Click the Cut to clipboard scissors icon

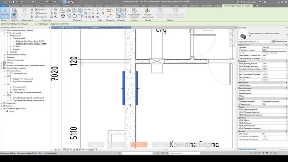coord(32,10)
